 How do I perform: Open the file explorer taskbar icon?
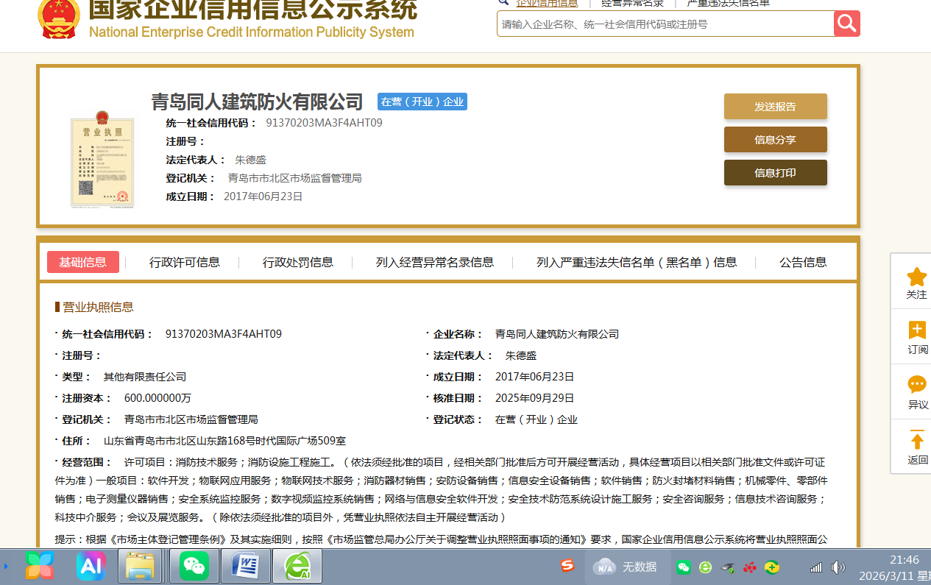(140, 566)
